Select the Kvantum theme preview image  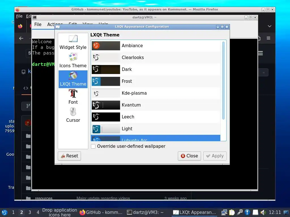point(106,105)
